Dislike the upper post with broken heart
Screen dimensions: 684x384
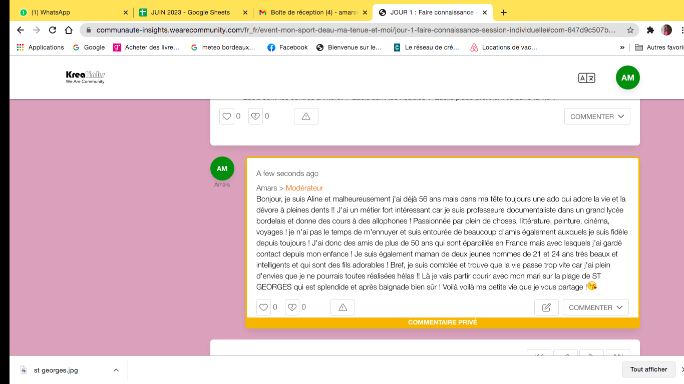255,116
